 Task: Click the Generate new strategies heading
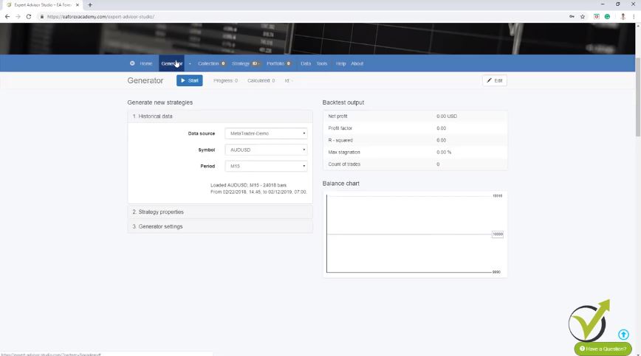point(160,102)
